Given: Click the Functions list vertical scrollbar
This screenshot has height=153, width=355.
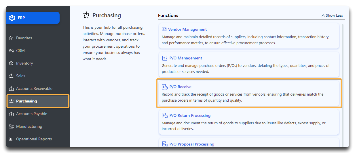Looking at the screenshot, I should click(342, 86).
